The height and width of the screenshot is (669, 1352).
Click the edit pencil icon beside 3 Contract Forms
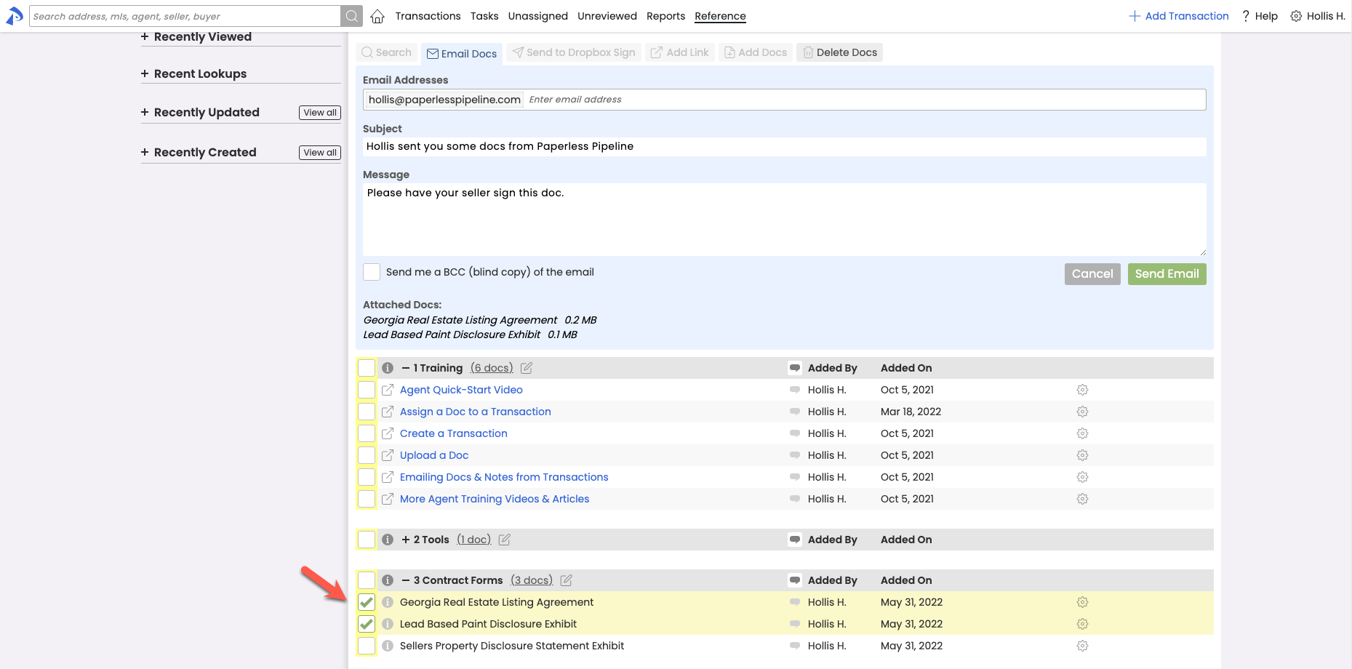(x=567, y=580)
